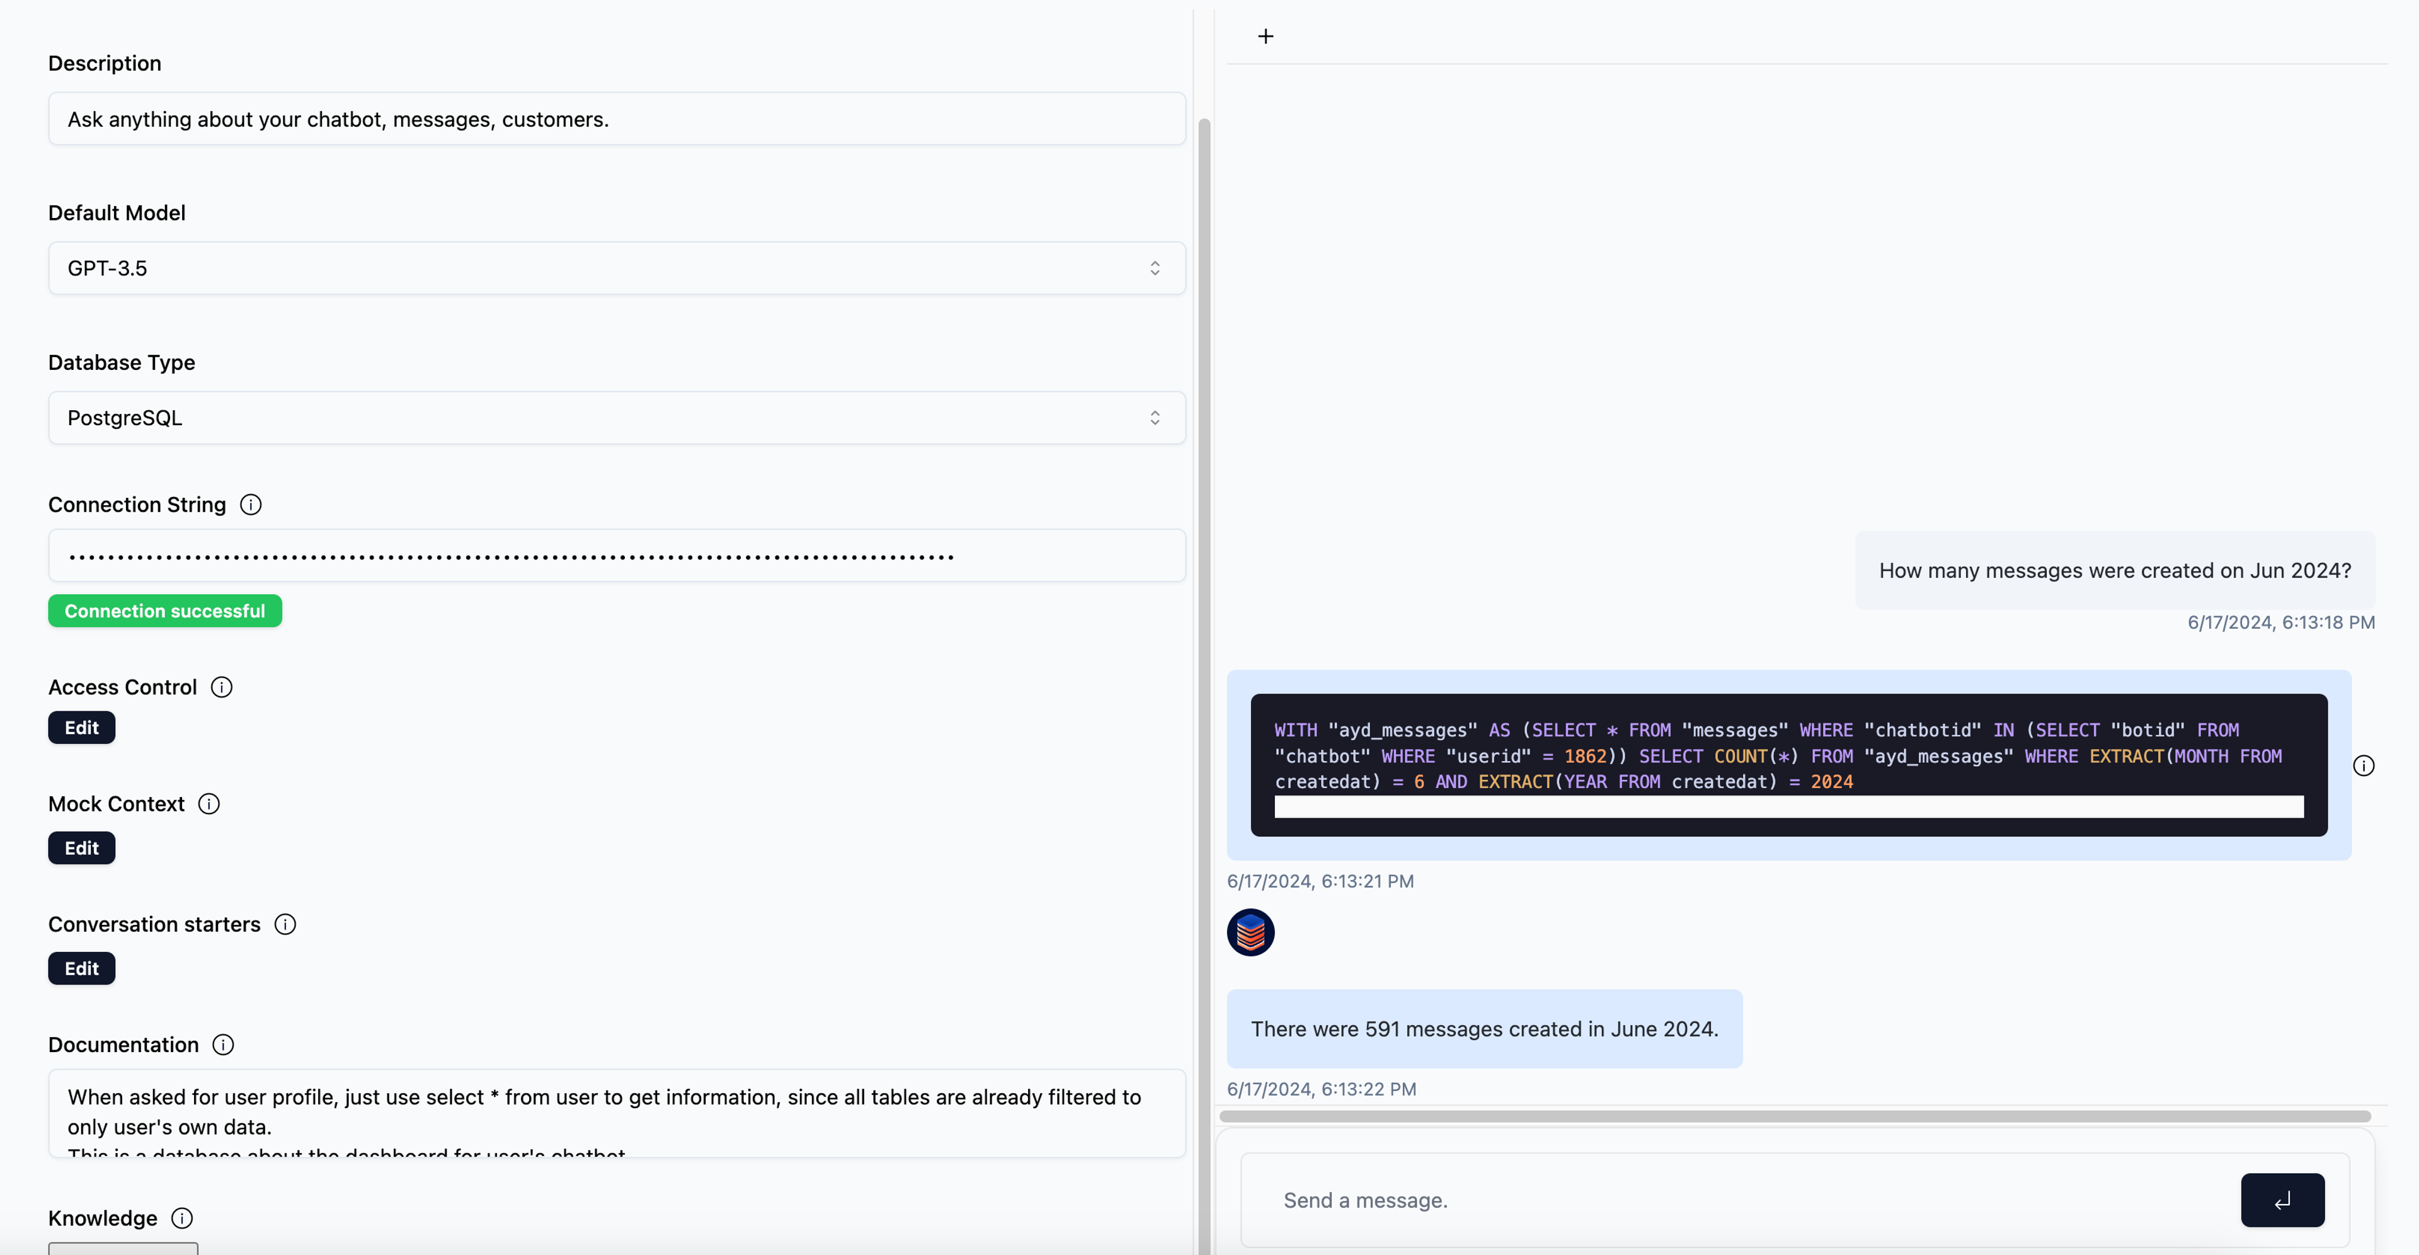2419x1255 pixels.
Task: Open the Default Model GPT-3.5 dropdown
Action: pos(616,268)
